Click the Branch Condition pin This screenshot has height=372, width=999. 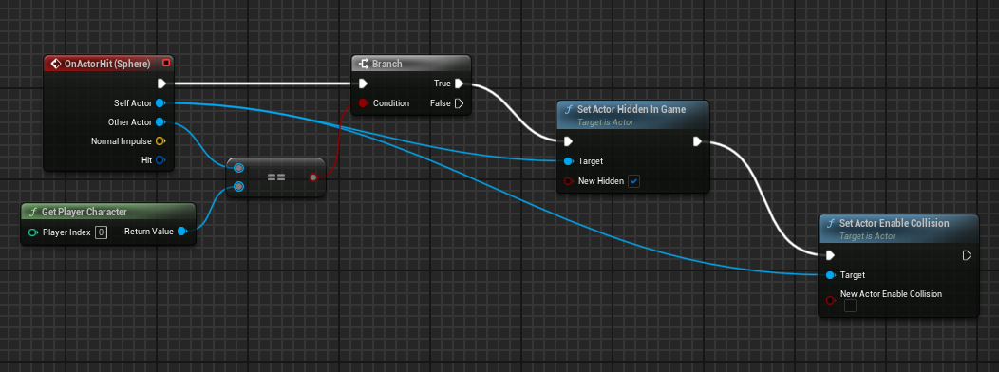click(363, 102)
